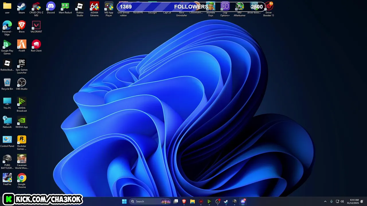Open Riot Client shortcut
The width and height of the screenshot is (367, 206).
click(x=36, y=44)
